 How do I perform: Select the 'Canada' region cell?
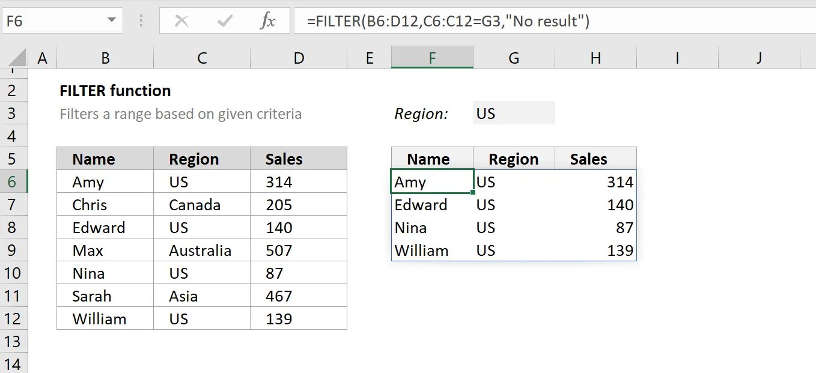click(x=202, y=205)
